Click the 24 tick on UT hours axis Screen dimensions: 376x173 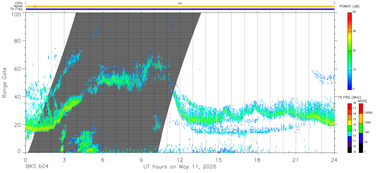click(x=334, y=160)
